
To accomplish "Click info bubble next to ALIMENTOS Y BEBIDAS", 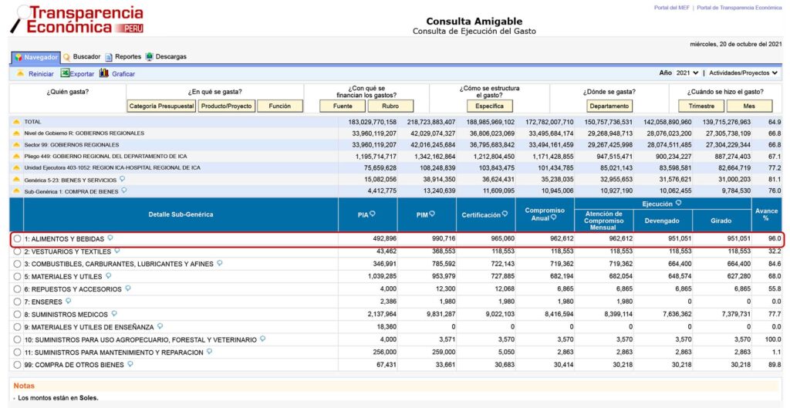I will (110, 238).
